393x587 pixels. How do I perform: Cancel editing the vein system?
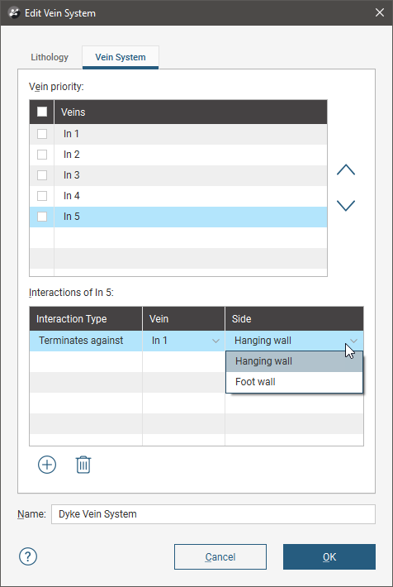coord(220,556)
